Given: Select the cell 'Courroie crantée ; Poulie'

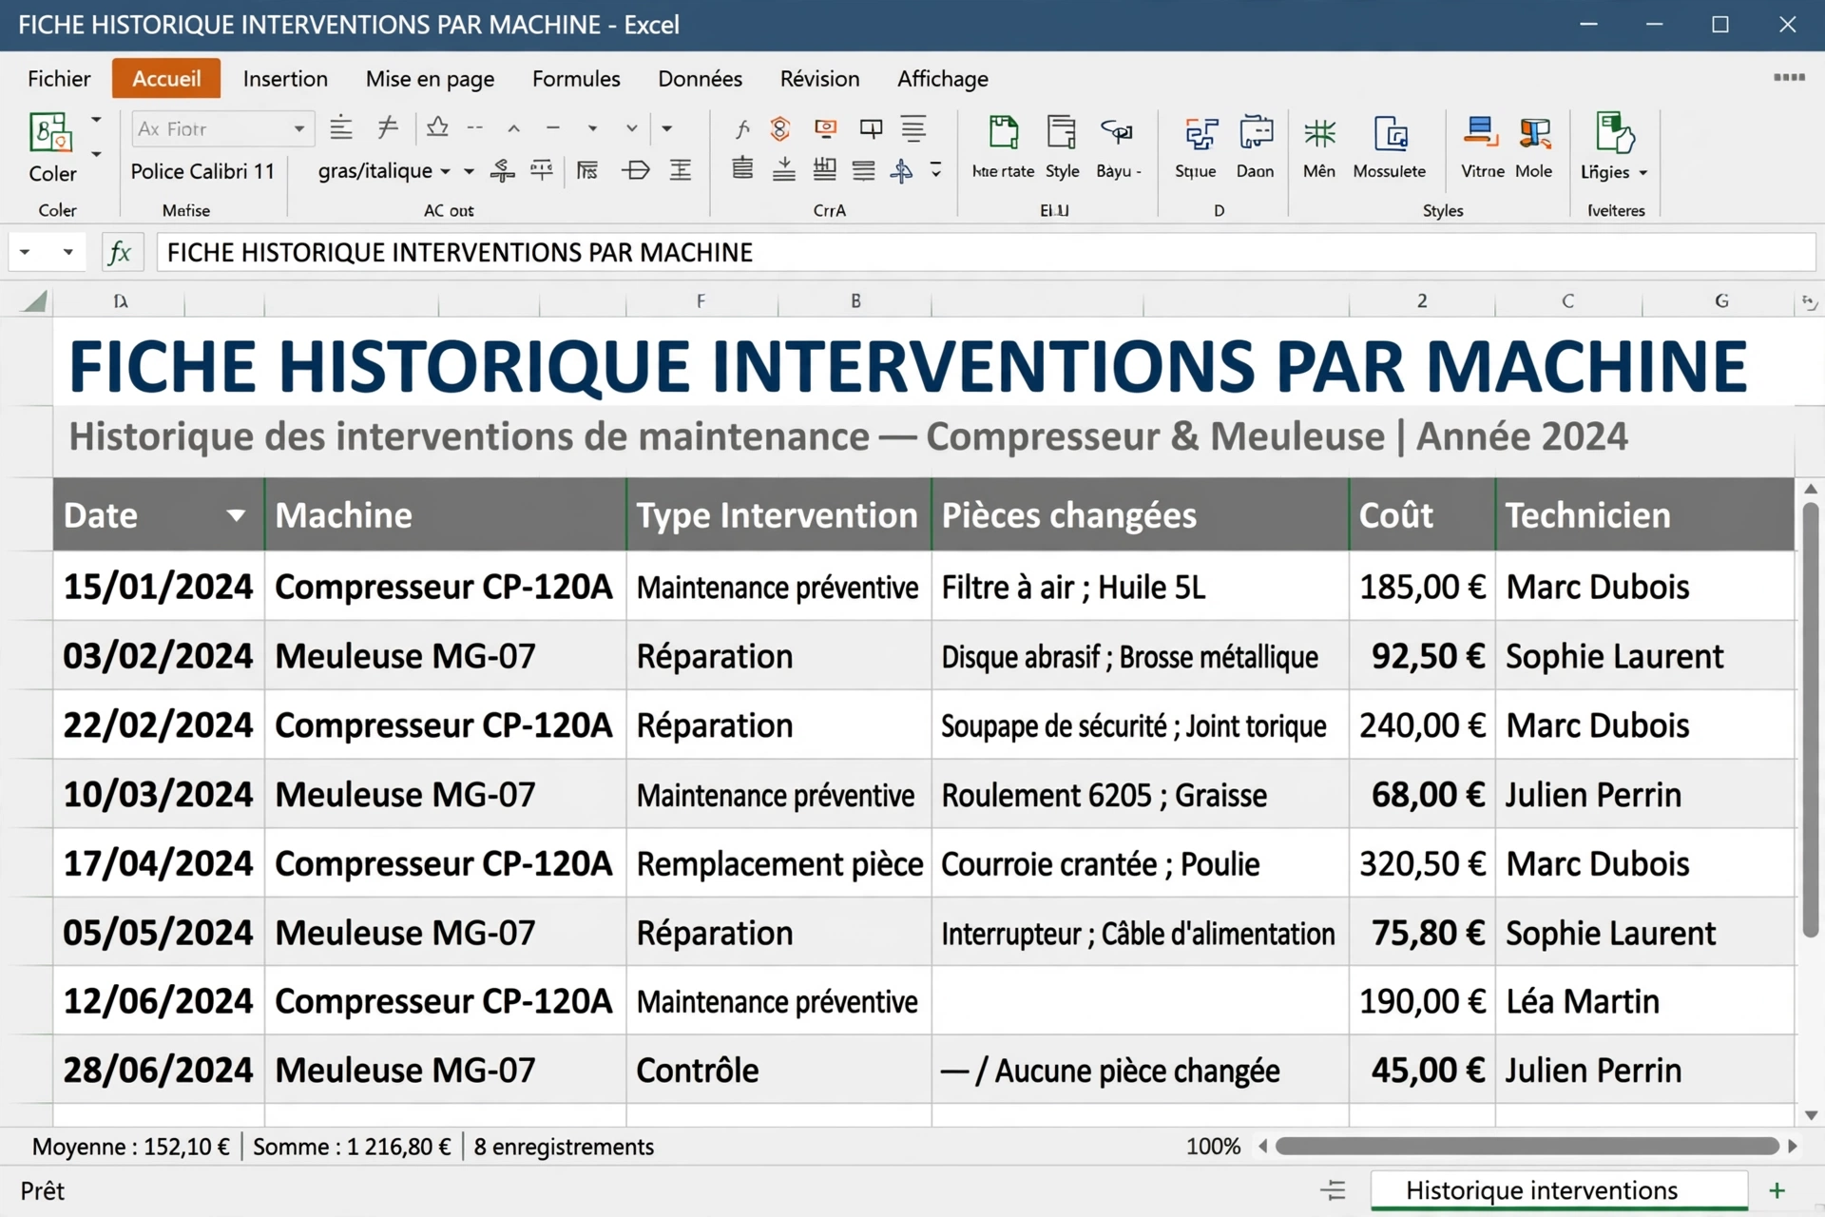Looking at the screenshot, I should point(1140,863).
